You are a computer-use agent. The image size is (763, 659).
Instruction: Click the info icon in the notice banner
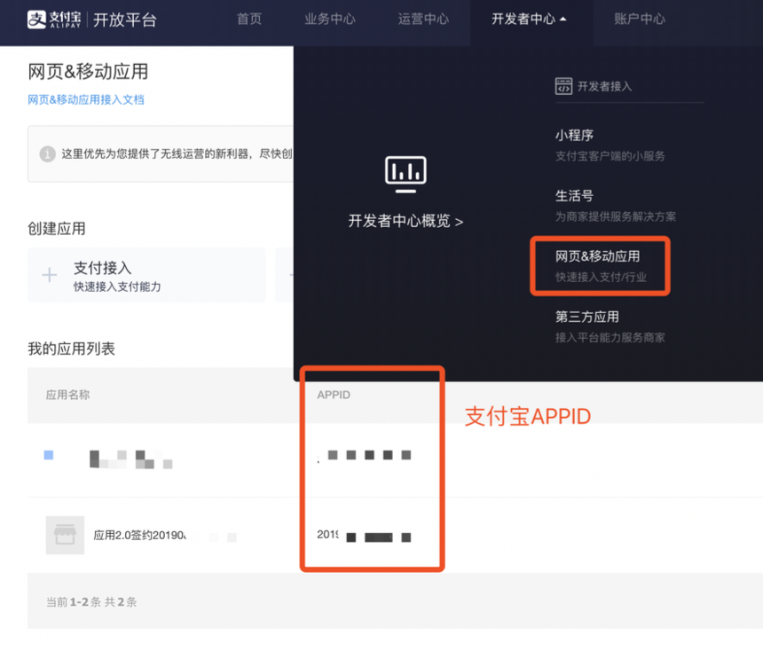click(47, 154)
